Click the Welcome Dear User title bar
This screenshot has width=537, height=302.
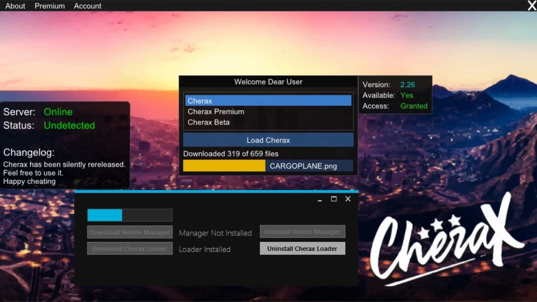click(x=268, y=82)
